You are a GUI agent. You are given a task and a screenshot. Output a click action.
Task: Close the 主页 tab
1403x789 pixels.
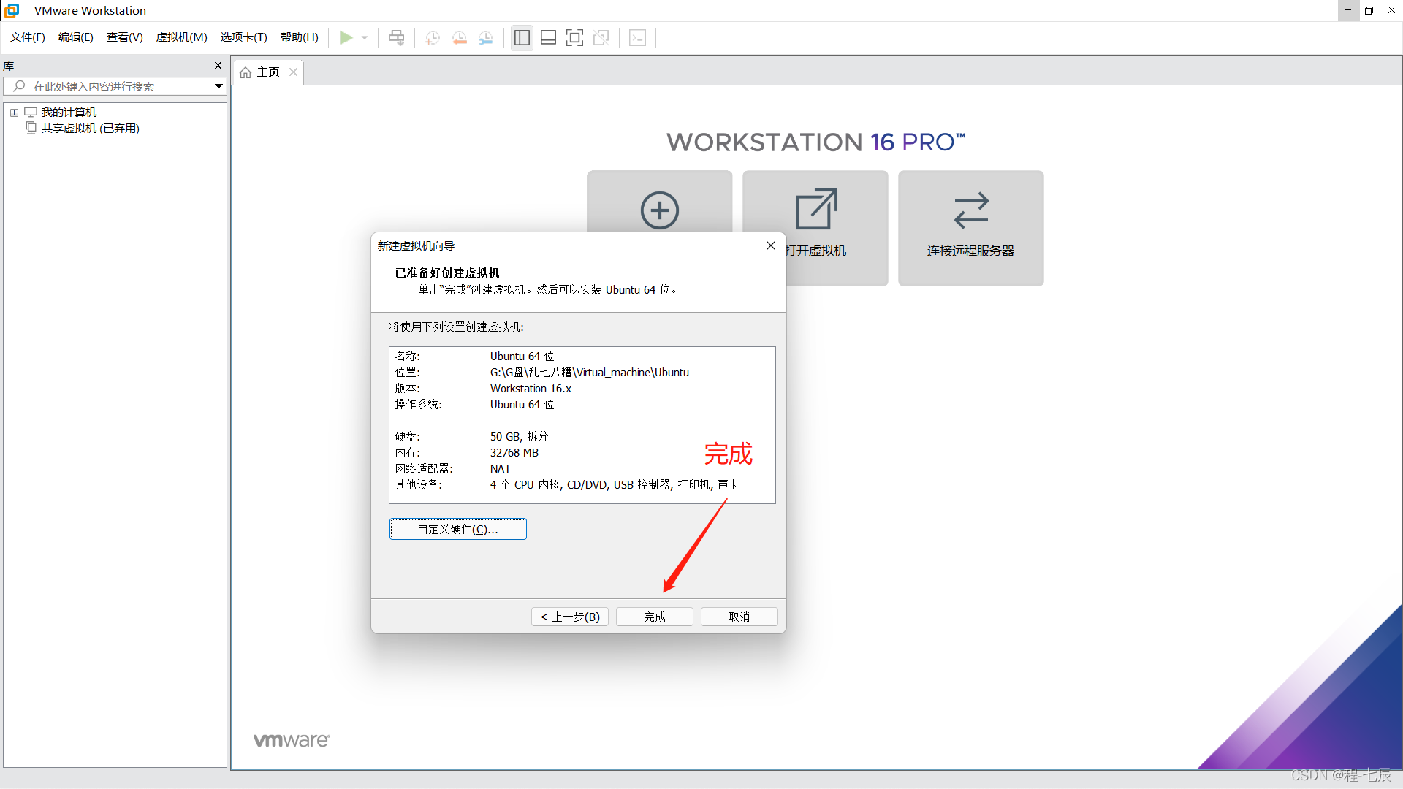click(x=293, y=72)
